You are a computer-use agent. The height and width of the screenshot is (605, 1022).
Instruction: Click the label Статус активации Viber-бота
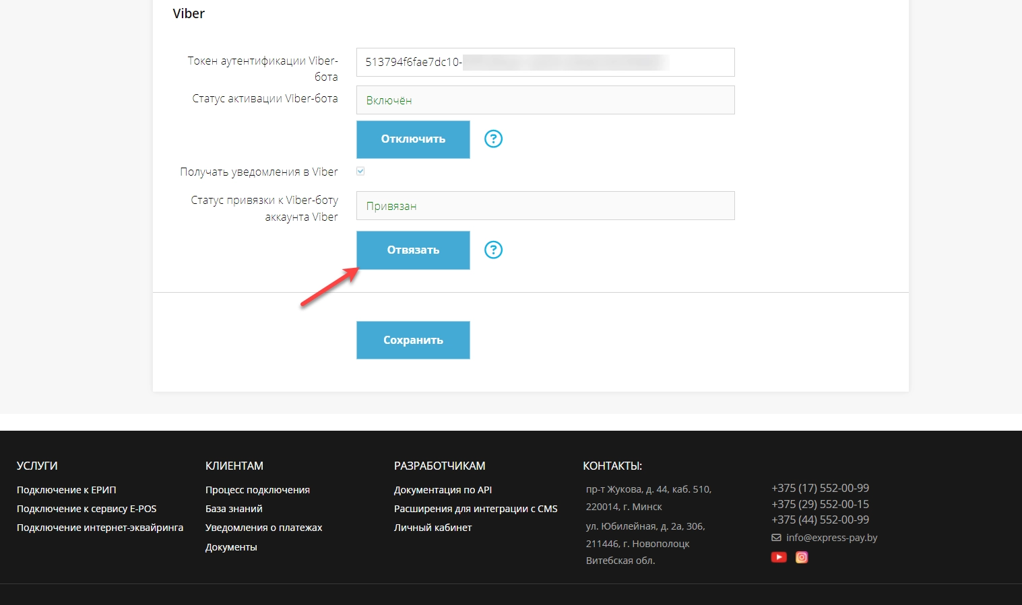[265, 98]
